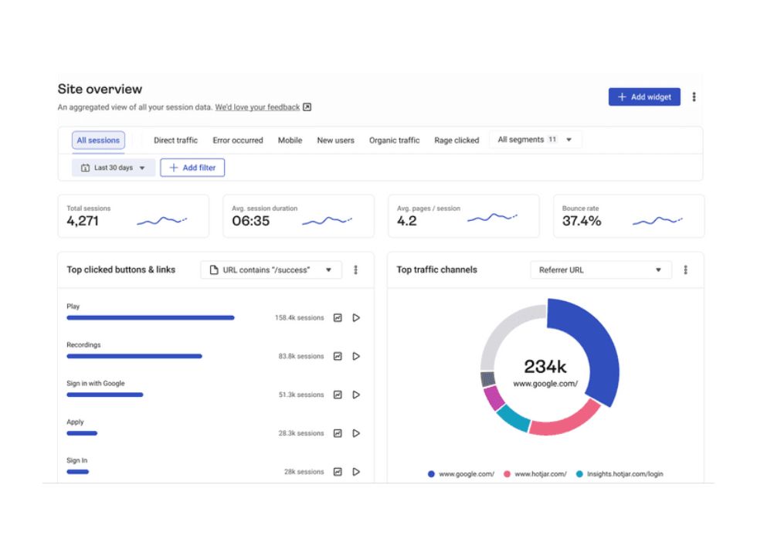
Task: Enable the Mobile segment filter
Action: pyautogui.click(x=290, y=140)
